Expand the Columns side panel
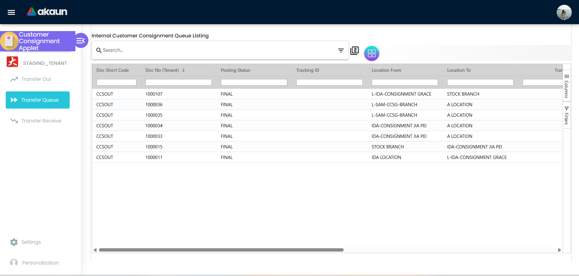 (x=566, y=86)
